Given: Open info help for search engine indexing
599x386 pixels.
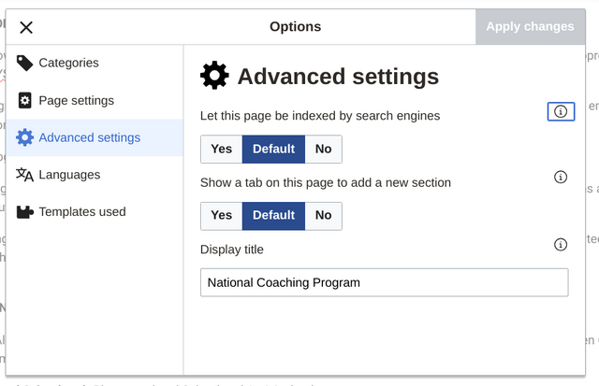Looking at the screenshot, I should 561,112.
